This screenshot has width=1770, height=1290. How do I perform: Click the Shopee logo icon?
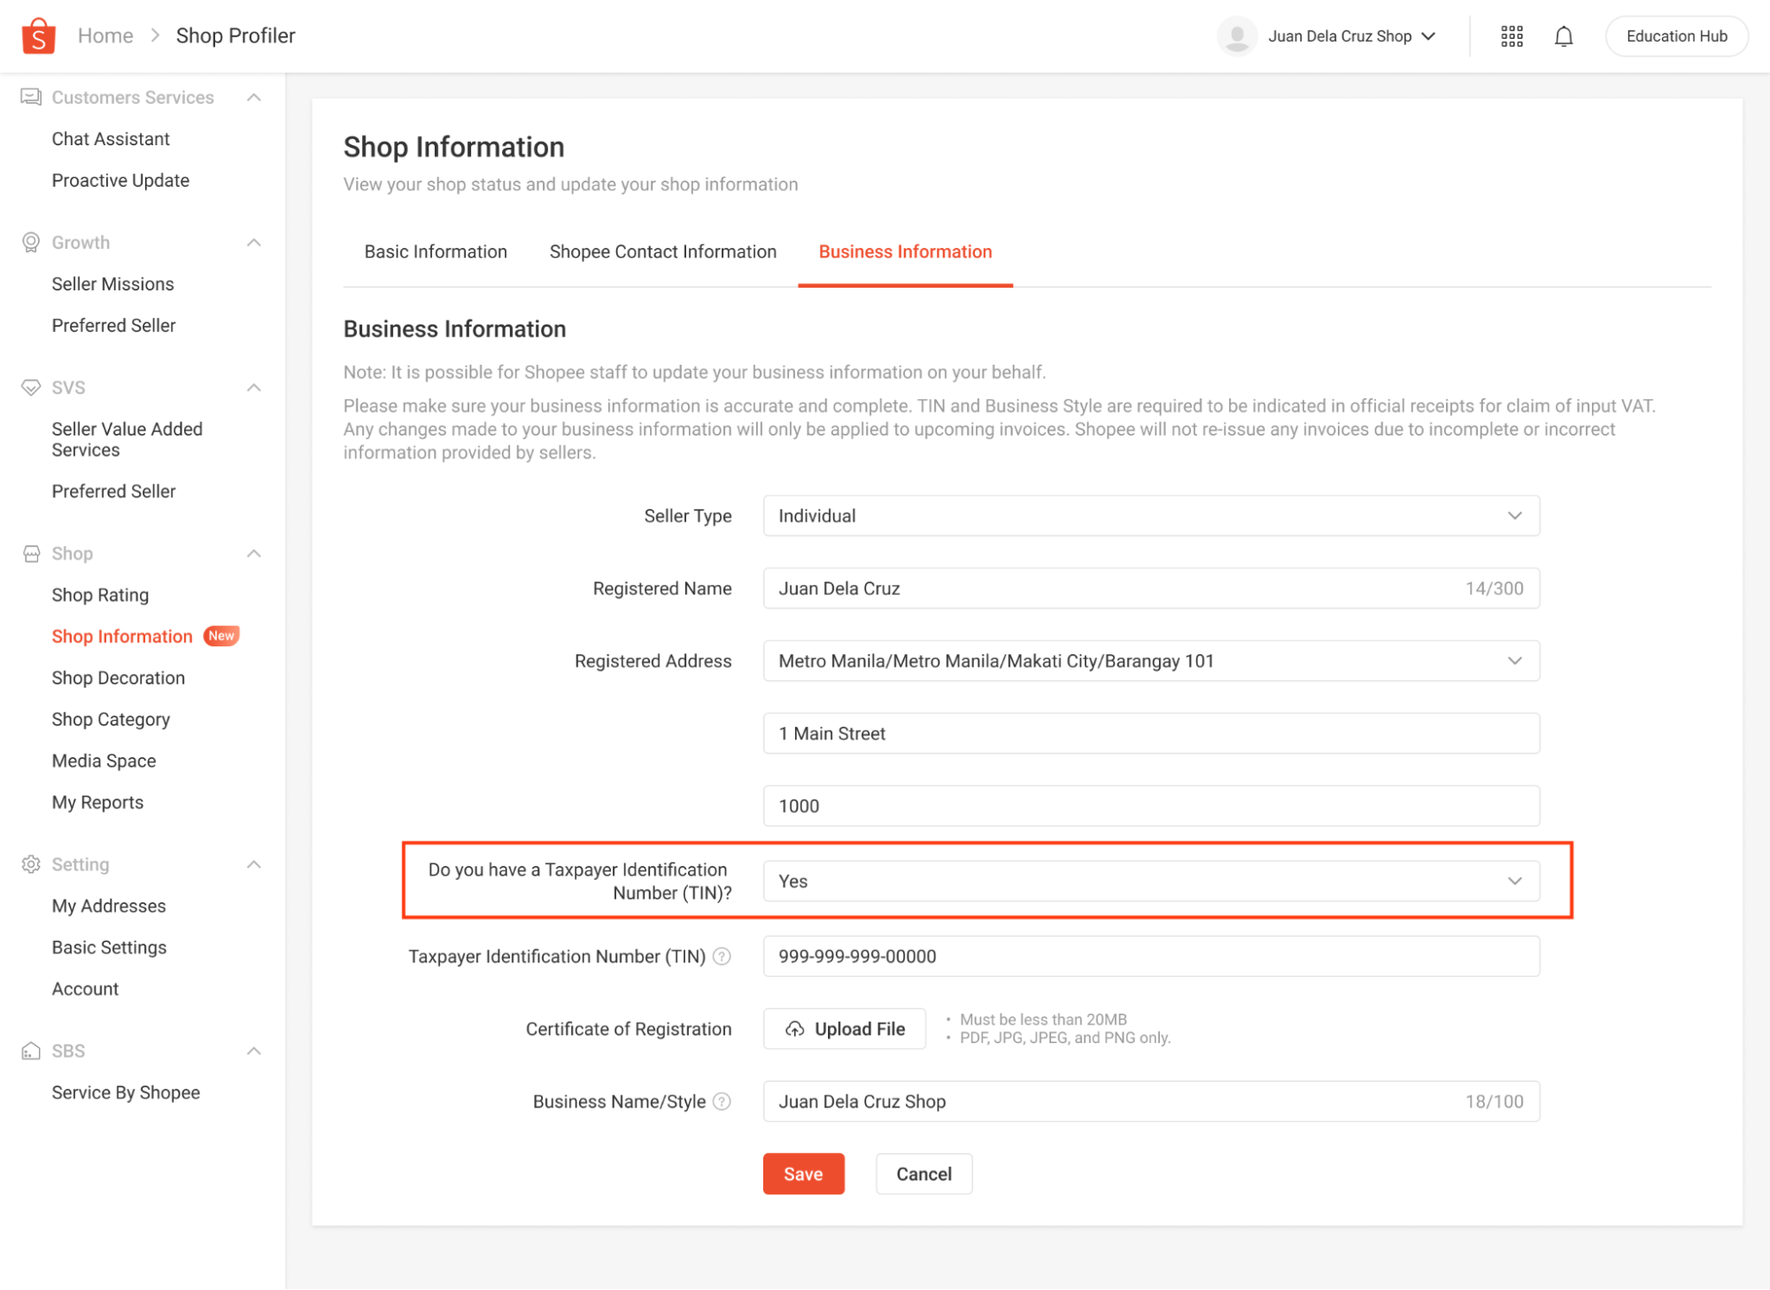(37, 35)
